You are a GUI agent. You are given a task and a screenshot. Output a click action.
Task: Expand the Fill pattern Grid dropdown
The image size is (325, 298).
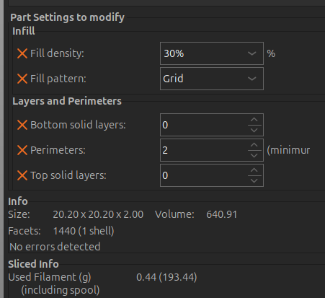click(251, 79)
